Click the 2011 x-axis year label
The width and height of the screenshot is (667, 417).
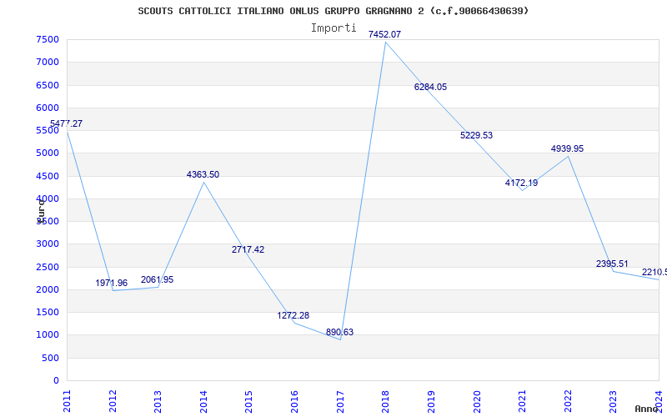[x=68, y=401]
